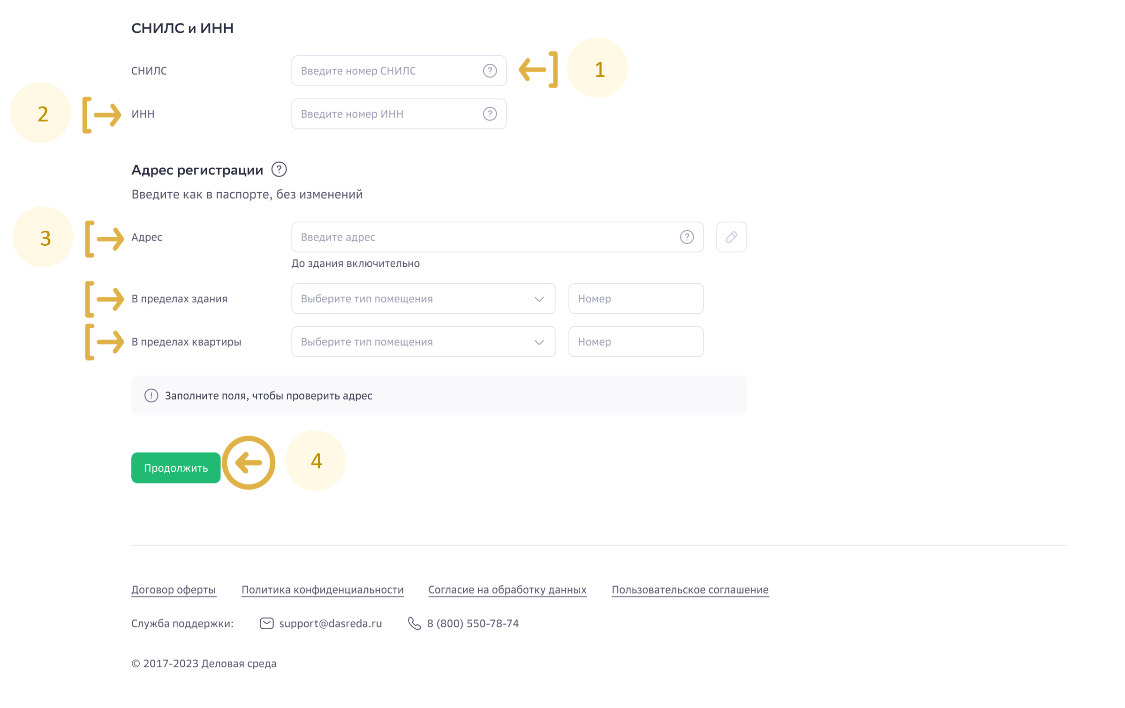Click the Заполните поля, чтобы проверить адрес notice text
Viewport: 1125px width, 708px height.
point(269,396)
